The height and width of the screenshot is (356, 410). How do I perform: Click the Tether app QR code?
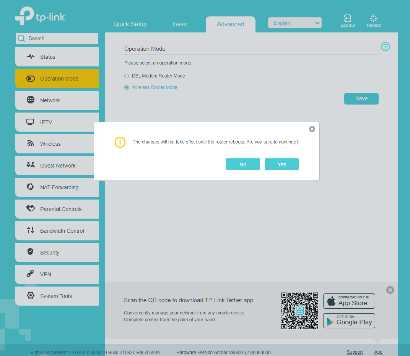[x=299, y=311]
